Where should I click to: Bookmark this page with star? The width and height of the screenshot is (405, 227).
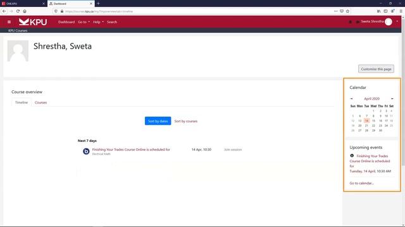[347, 11]
